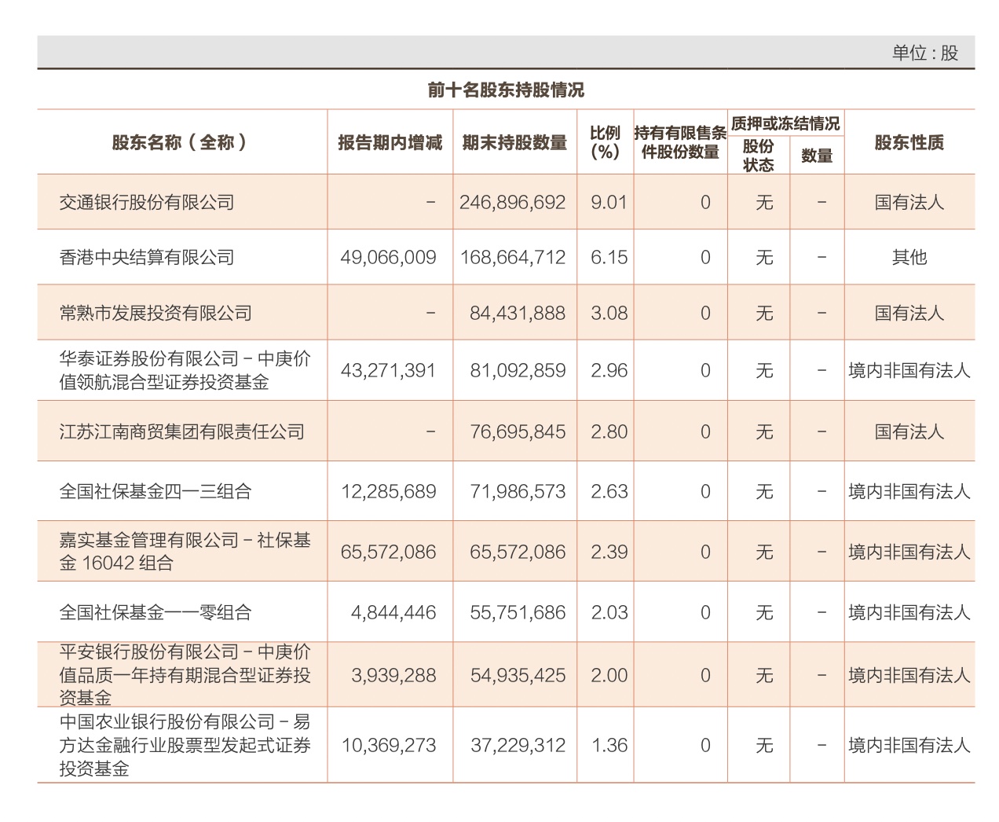
Task: Select shareholder 全国社保基金一一零组合
Action: (x=156, y=612)
